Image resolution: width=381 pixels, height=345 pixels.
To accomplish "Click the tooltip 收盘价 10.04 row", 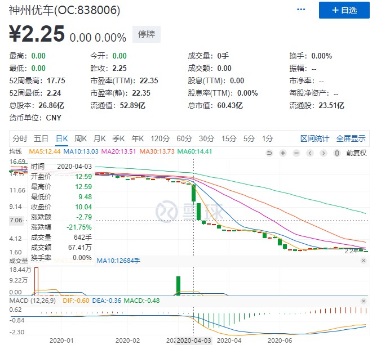I will point(61,207).
